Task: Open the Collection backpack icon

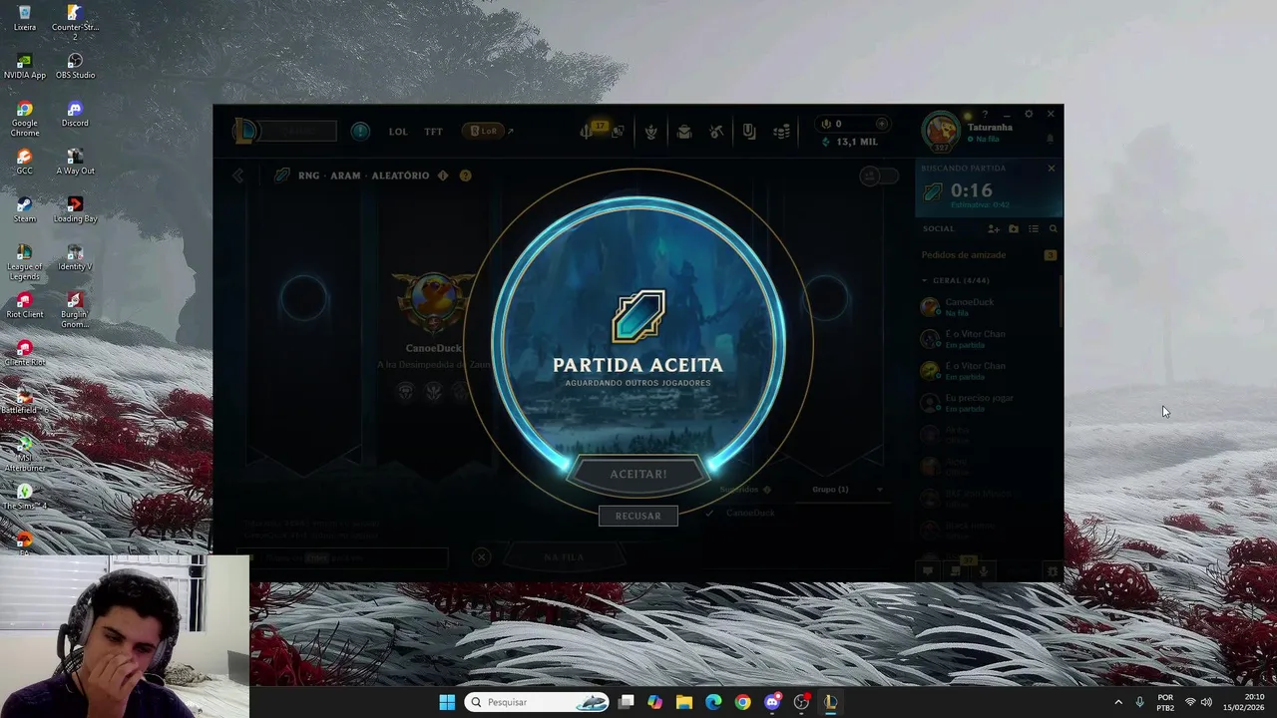Action: tap(684, 132)
